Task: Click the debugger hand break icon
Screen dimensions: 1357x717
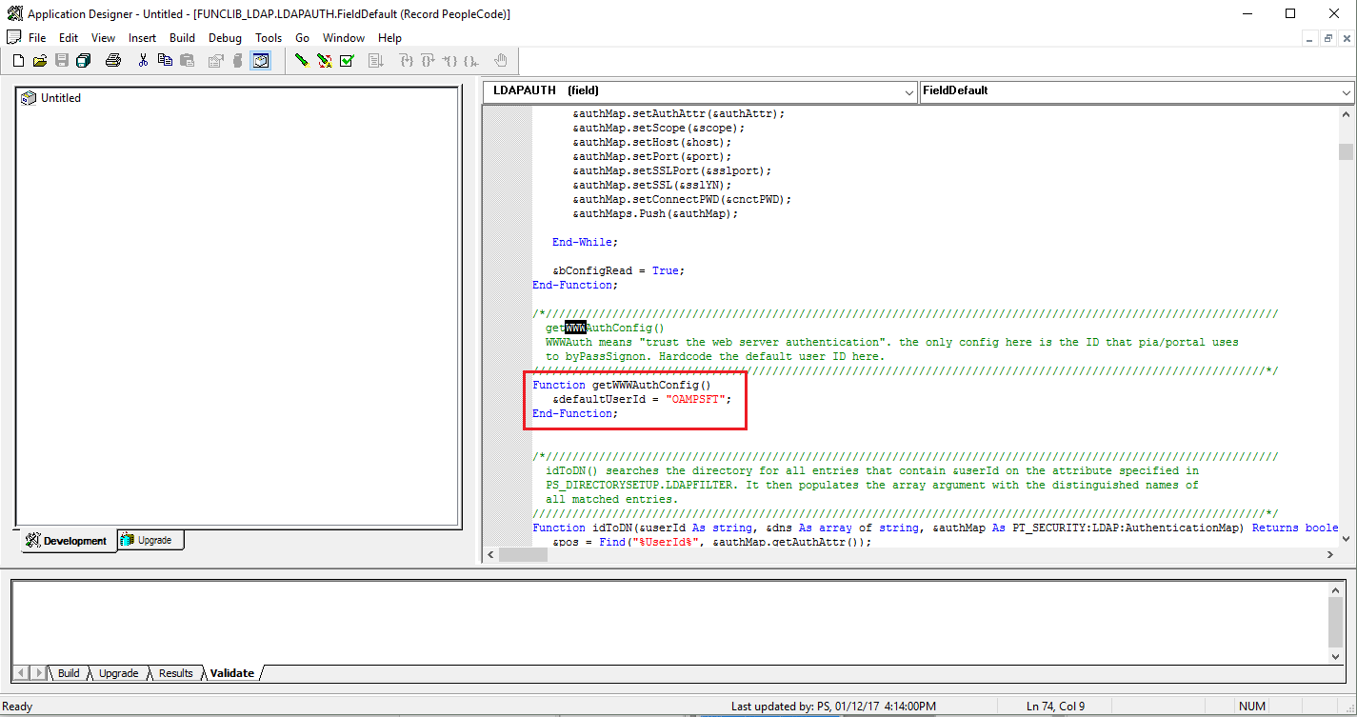Action: (x=500, y=61)
